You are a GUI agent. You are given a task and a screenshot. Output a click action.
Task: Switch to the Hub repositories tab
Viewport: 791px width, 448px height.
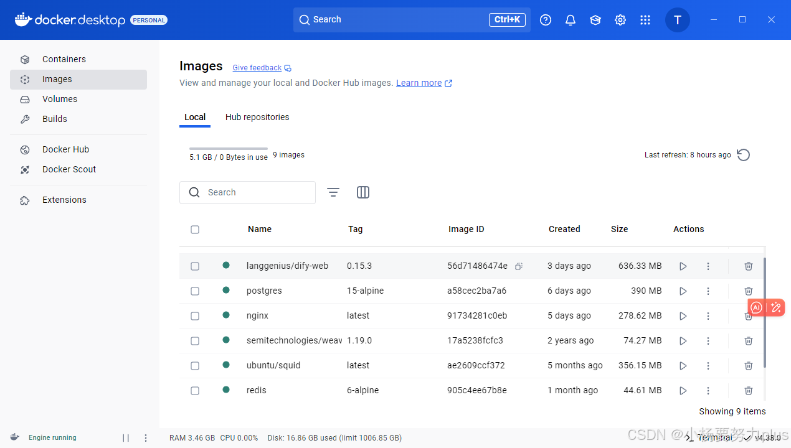pos(257,117)
